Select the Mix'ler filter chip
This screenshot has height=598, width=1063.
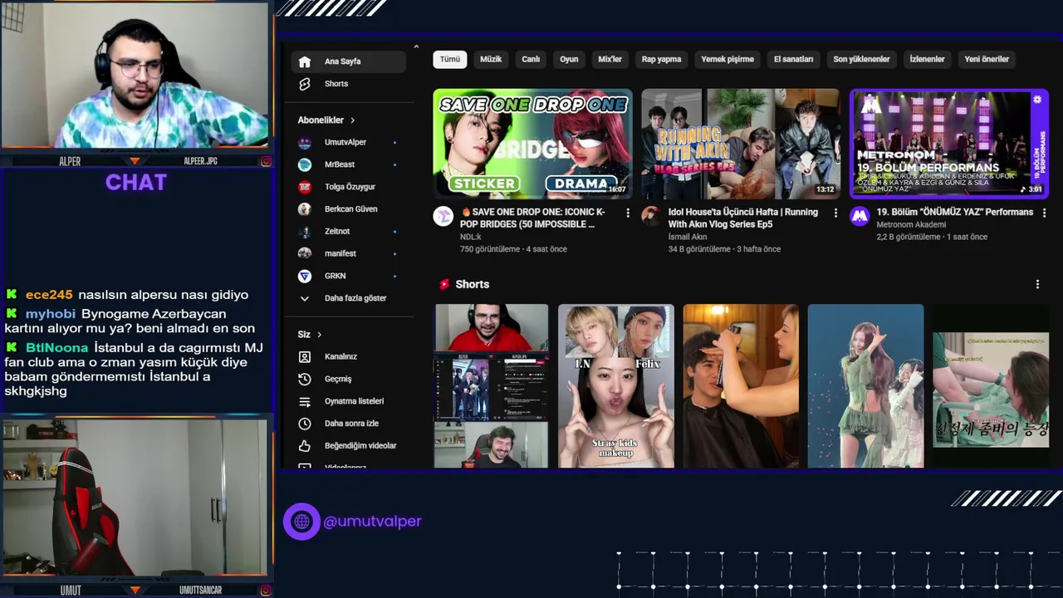click(610, 60)
